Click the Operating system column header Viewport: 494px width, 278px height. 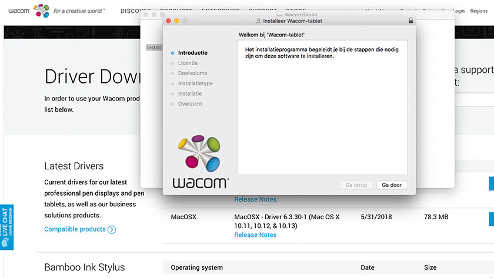coord(196,267)
